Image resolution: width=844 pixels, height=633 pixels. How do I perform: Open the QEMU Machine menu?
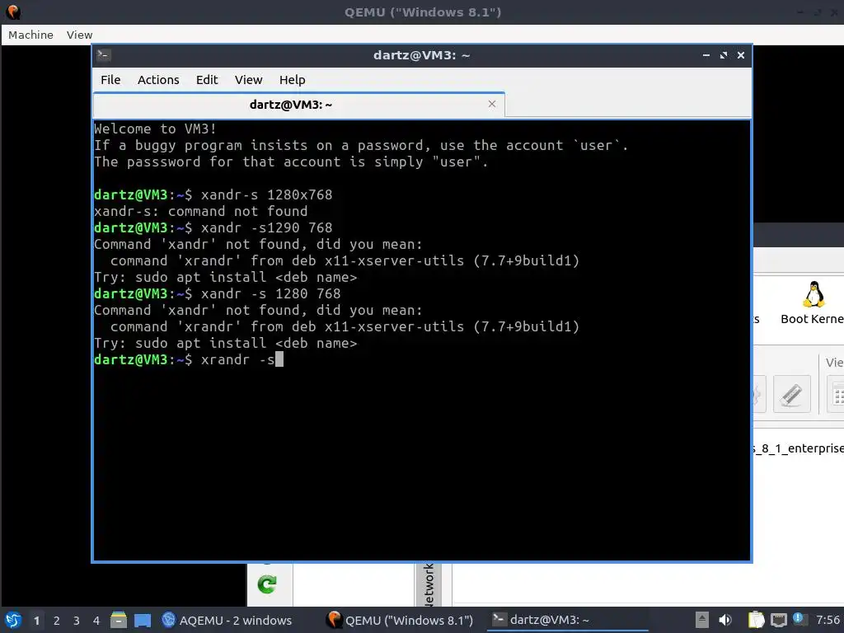click(30, 35)
